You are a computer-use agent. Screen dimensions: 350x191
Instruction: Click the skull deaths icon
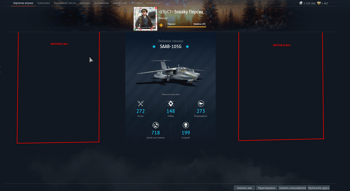coord(186,125)
